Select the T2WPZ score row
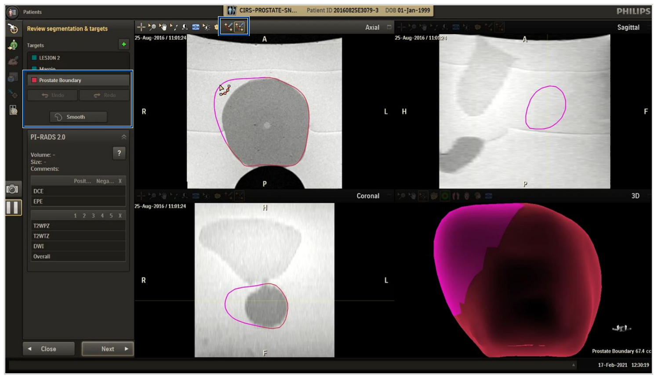The width and height of the screenshot is (658, 379). coord(78,226)
